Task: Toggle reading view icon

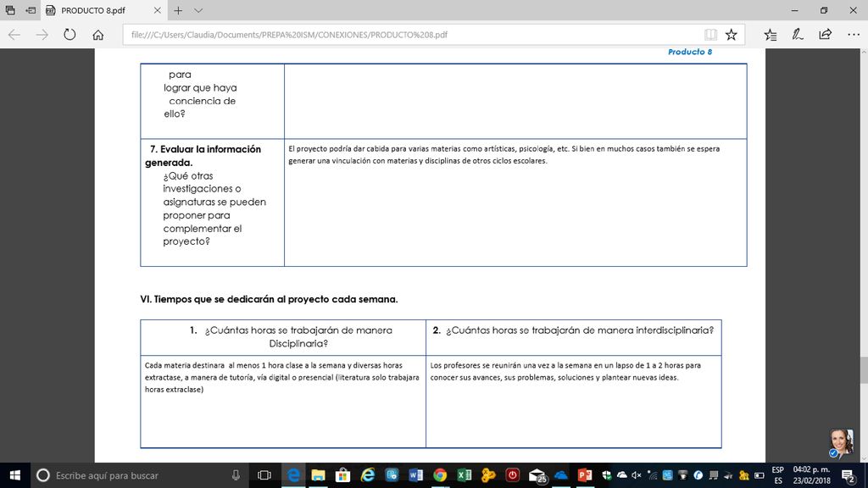Action: (711, 34)
